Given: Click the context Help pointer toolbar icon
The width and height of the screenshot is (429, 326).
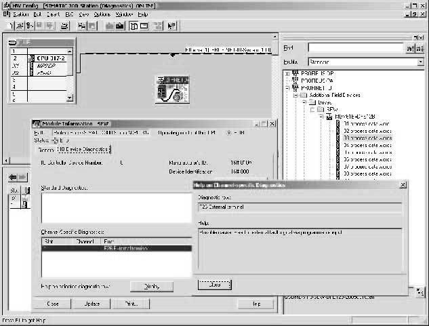Looking at the screenshot, I should [171, 26].
